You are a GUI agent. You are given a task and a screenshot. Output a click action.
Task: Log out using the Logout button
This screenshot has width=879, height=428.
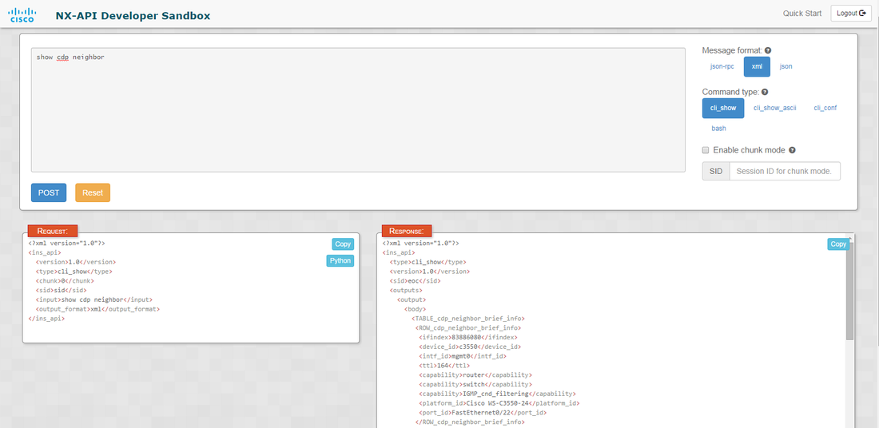pyautogui.click(x=851, y=14)
